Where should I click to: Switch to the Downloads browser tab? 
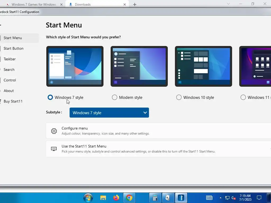tap(97, 4)
